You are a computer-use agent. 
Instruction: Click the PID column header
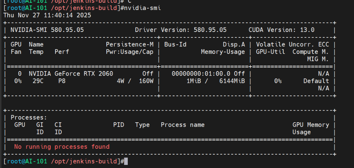[x=118, y=125]
